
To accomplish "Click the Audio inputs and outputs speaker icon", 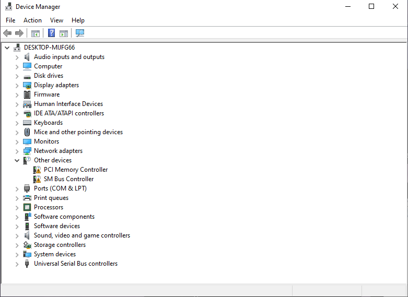I will [x=27, y=57].
